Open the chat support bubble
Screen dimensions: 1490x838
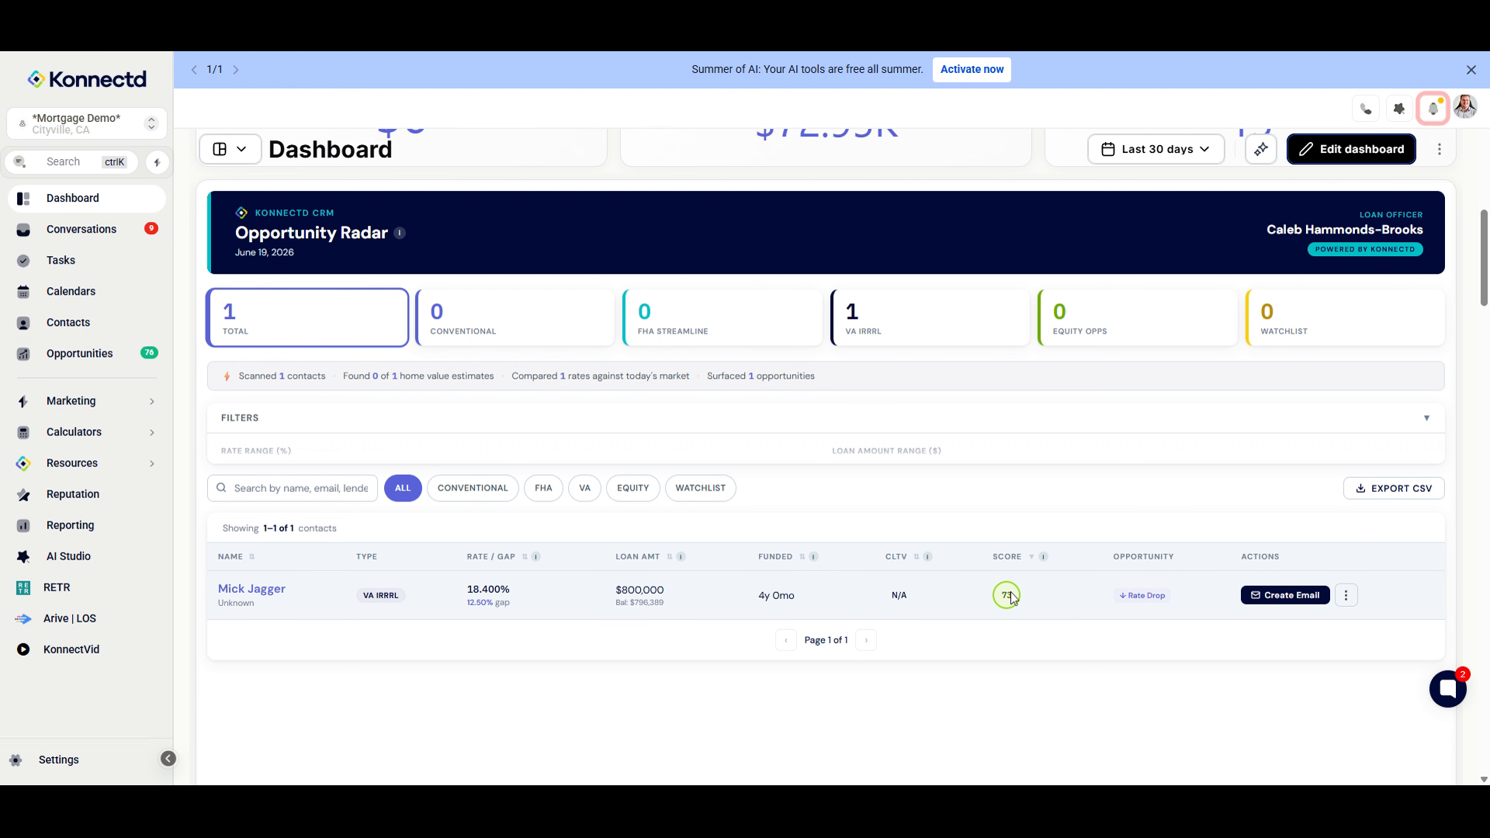point(1447,688)
